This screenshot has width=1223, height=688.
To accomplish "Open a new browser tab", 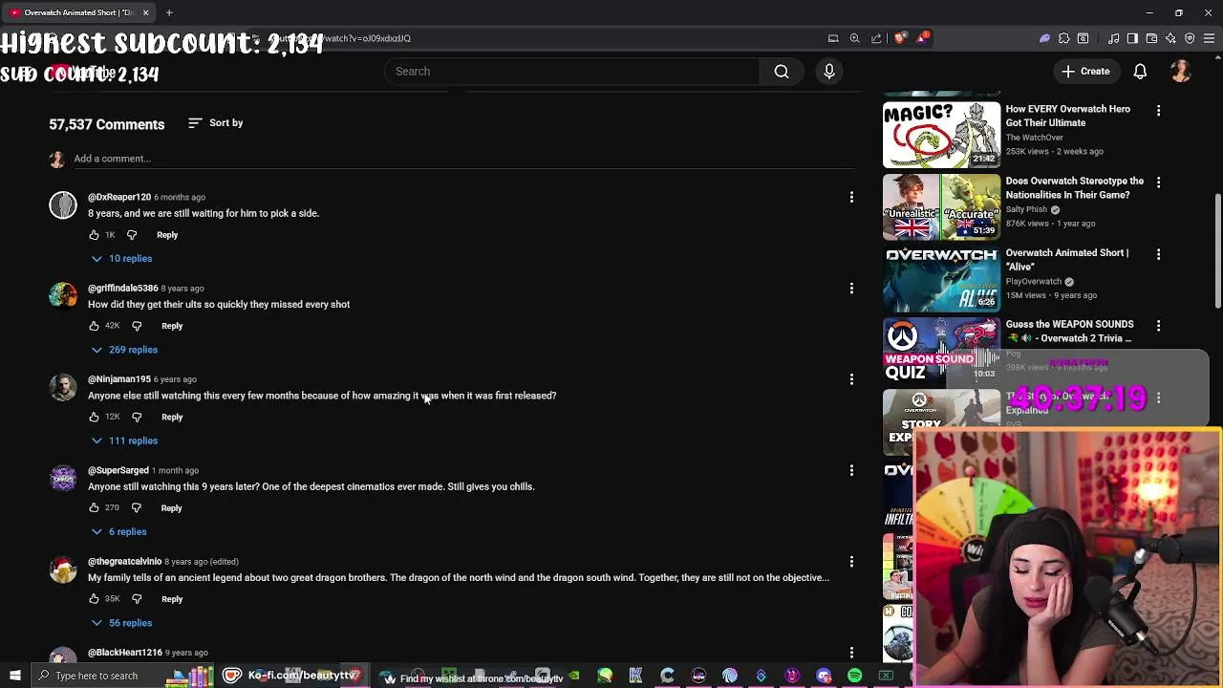I will click(x=169, y=12).
